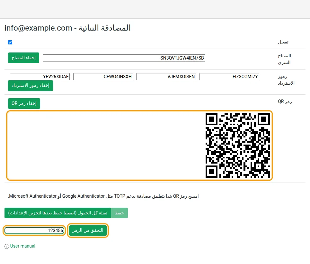Select recovery code field FIZ3CGMI7Y

tap(229, 77)
